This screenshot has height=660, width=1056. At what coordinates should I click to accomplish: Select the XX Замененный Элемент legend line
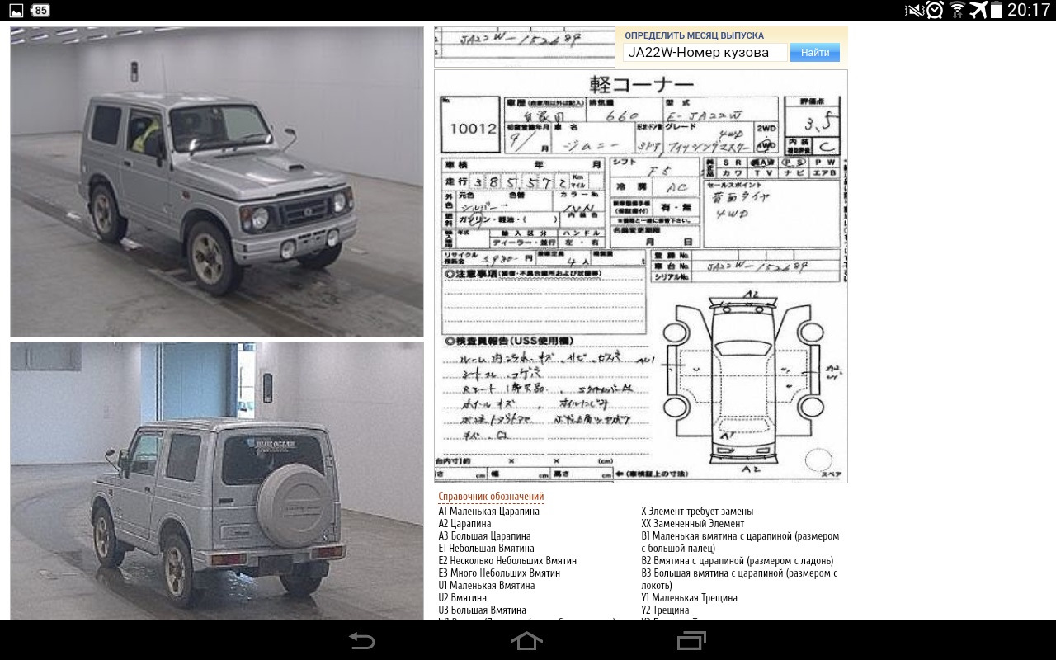click(693, 524)
